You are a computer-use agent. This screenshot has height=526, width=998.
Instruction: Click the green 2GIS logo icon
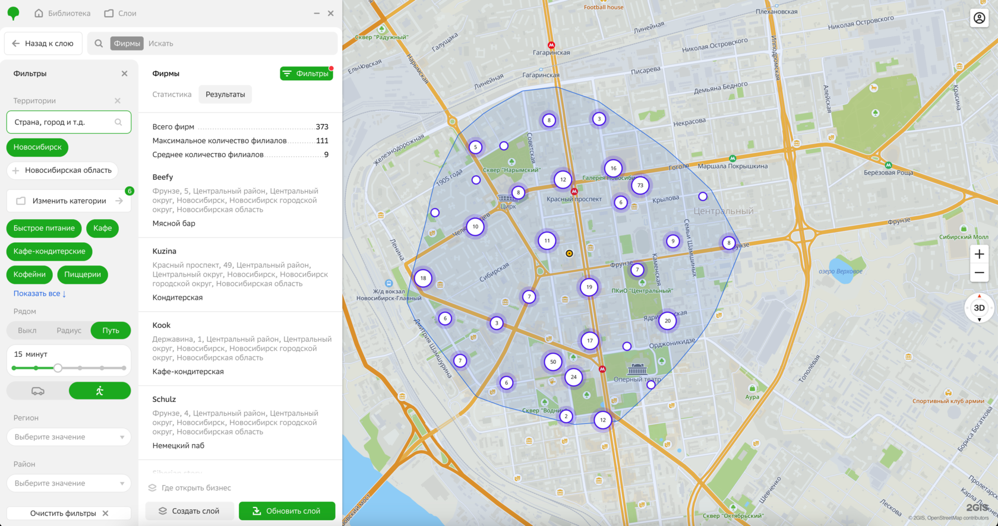coord(13,13)
